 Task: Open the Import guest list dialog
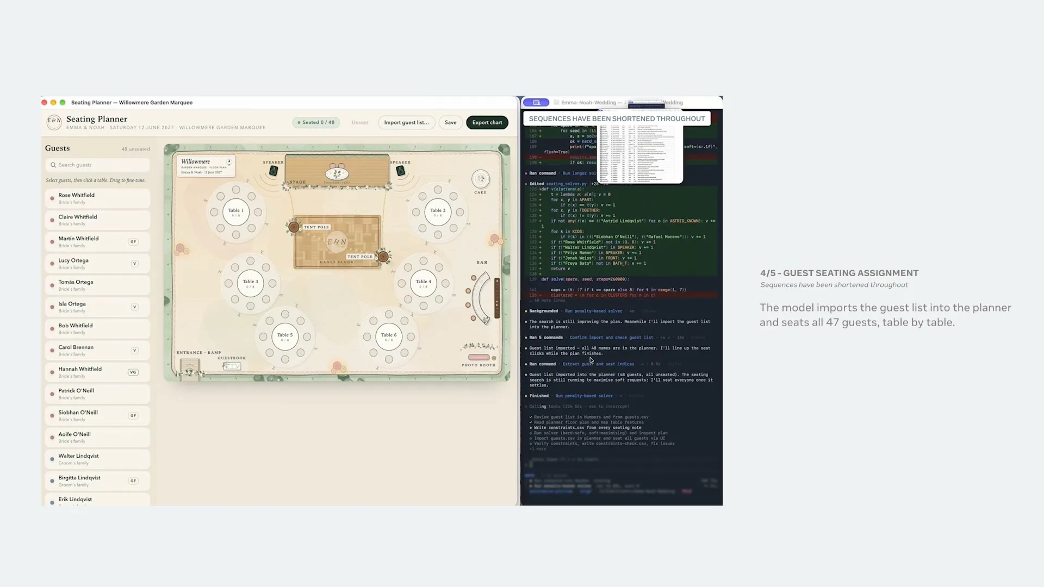coord(407,122)
